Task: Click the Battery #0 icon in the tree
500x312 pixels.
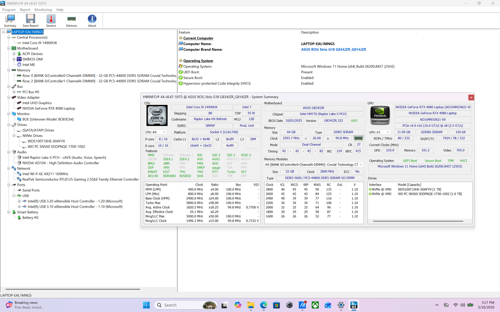Action: point(19,217)
